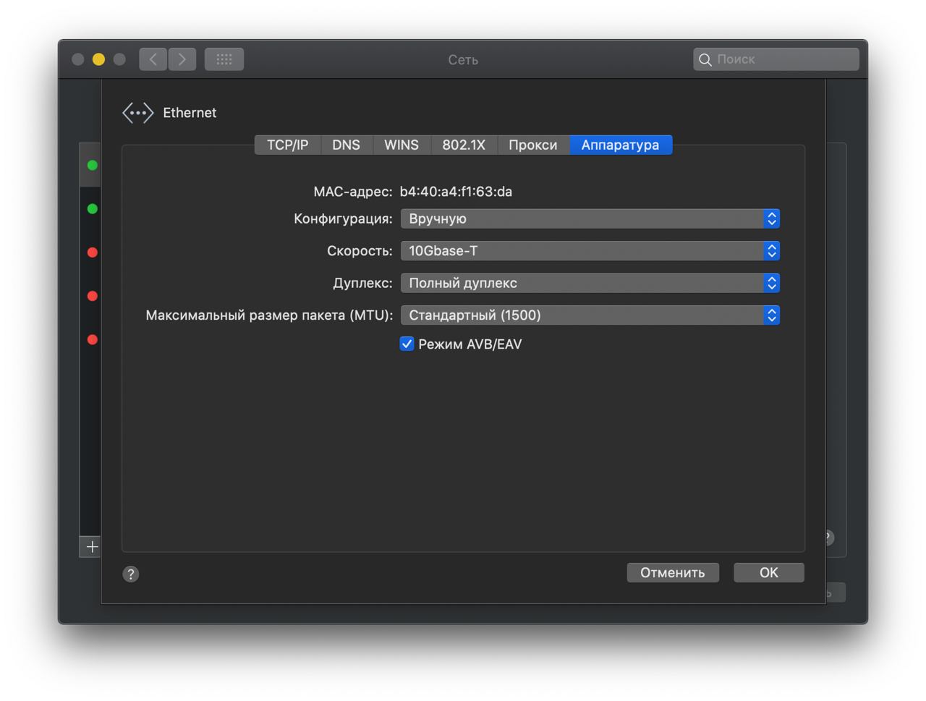Screen dimensions: 926x701
Task: Open the Скорость 10Gbase-T dropdown
Action: 590,251
